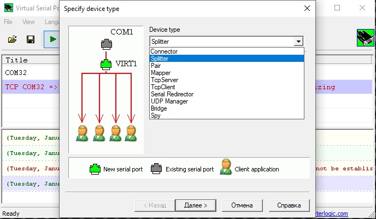Click the first client application icon in diagram
The width and height of the screenshot is (376, 219).
click(x=83, y=133)
